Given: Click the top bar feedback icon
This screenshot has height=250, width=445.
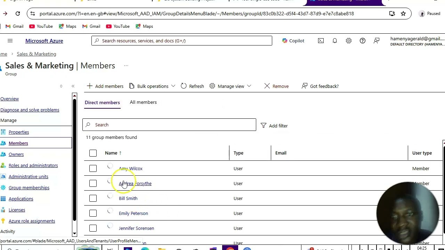Looking at the screenshot, I should pyautogui.click(x=377, y=41).
